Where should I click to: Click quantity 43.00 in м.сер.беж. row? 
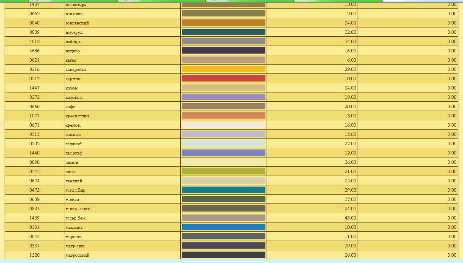click(x=350, y=218)
